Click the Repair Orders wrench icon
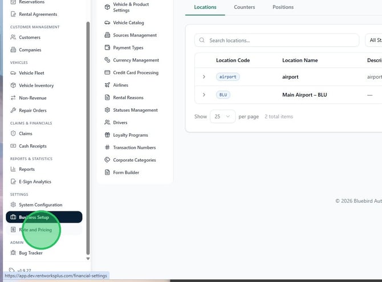Viewport: 382px width, 282px height. [x=13, y=111]
